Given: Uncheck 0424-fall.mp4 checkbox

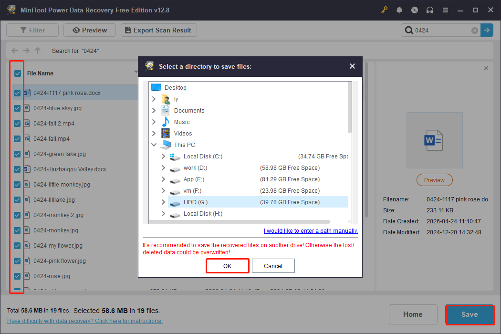Looking at the screenshot, I should (17, 139).
